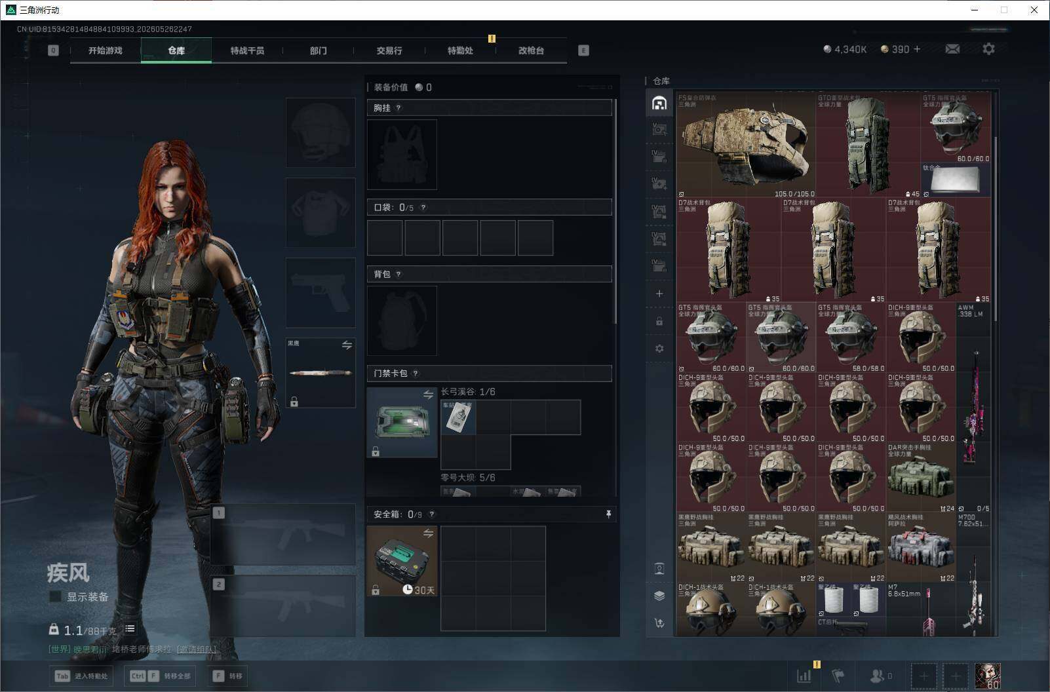This screenshot has height=692, width=1050.
Task: Click the help icon beside 背包
Action: click(398, 275)
